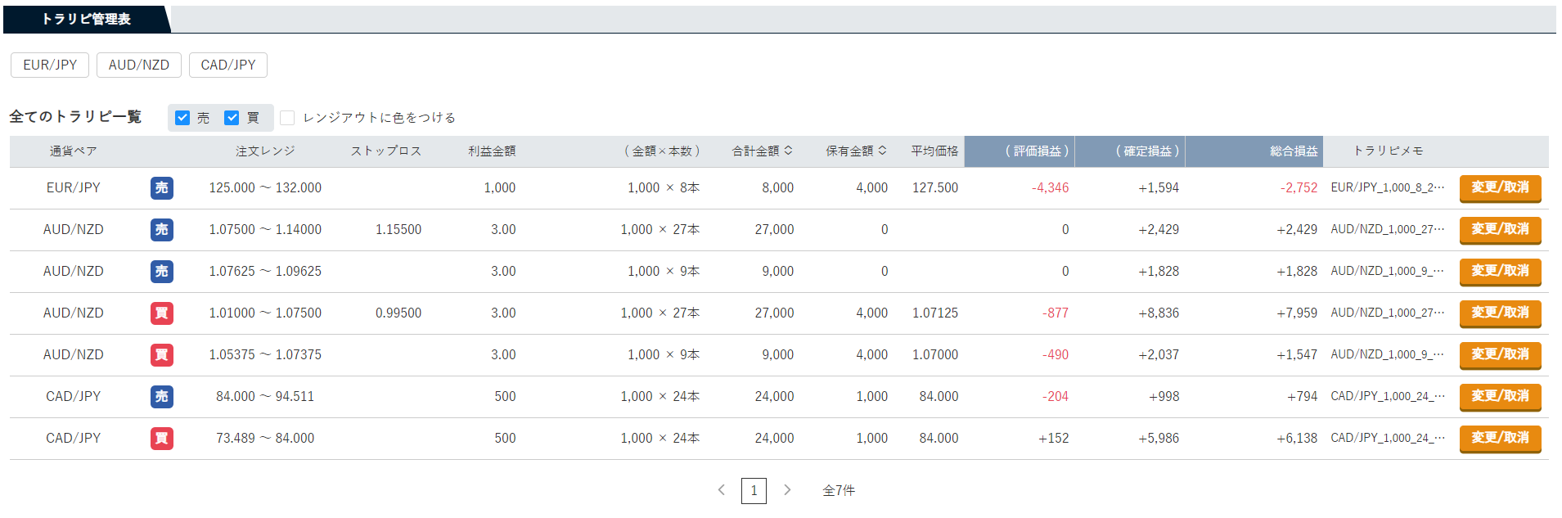Click 変更/取消 for CAD/JPY buy row

pos(1501,439)
